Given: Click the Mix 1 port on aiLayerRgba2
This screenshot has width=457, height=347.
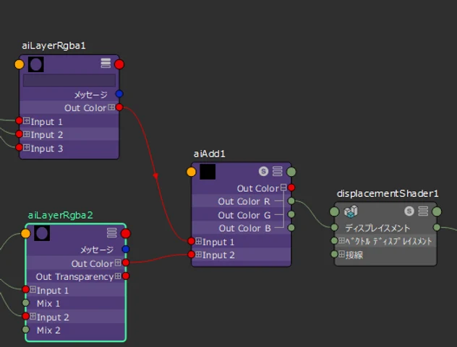Looking at the screenshot, I should [x=25, y=303].
